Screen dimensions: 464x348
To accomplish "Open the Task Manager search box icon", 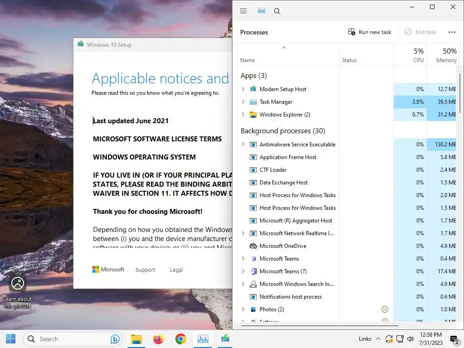I will pyautogui.click(x=277, y=11).
